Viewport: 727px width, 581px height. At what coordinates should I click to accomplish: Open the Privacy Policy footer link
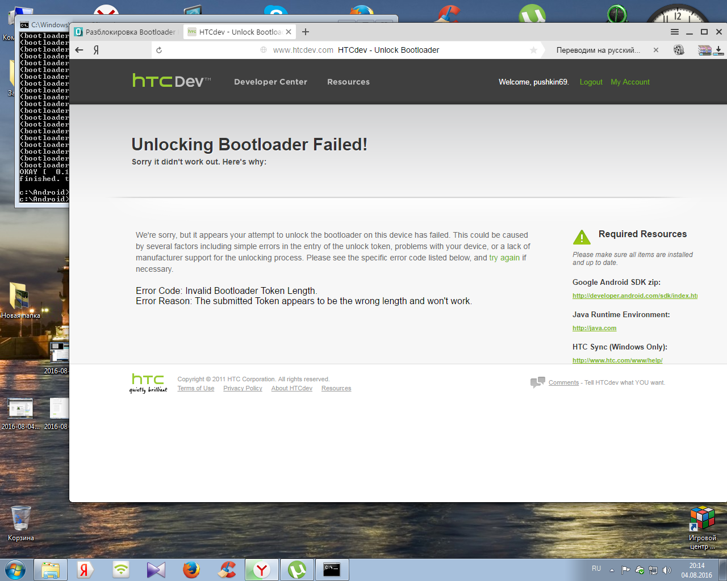(x=243, y=389)
